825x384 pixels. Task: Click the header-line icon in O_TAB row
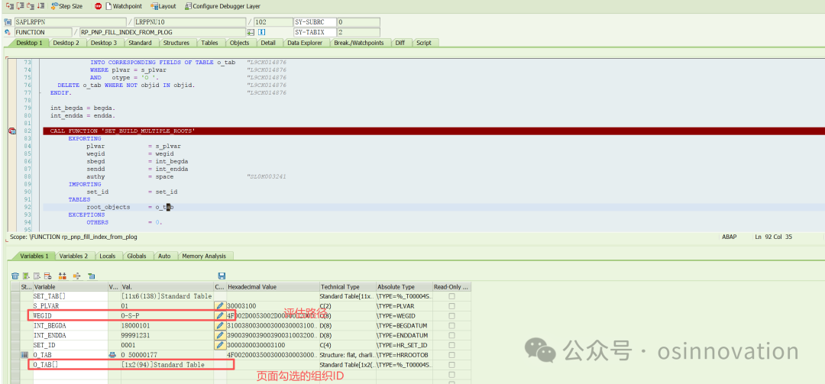tap(112, 355)
